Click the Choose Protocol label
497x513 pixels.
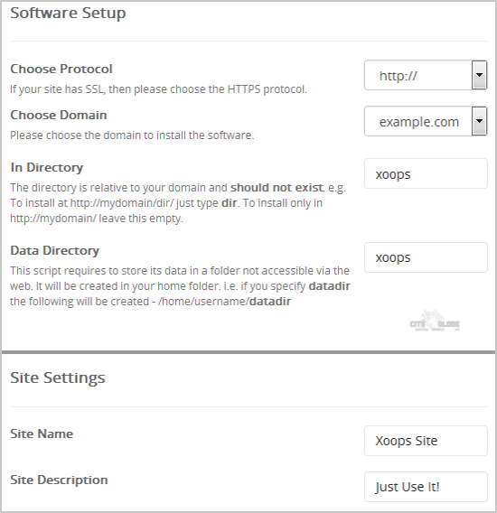click(x=61, y=69)
